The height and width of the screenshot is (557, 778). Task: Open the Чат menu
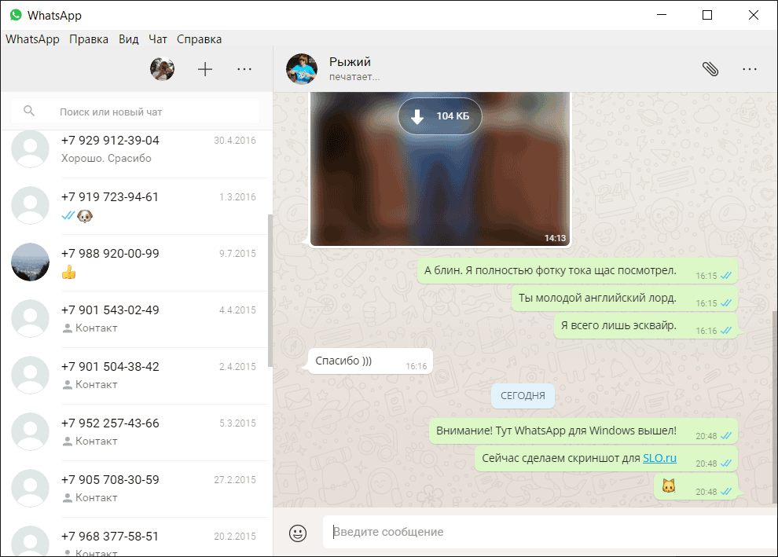pyautogui.click(x=158, y=39)
